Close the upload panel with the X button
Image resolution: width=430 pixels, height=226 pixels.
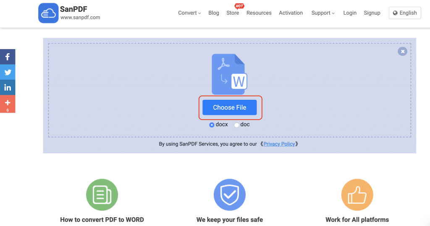tap(402, 51)
